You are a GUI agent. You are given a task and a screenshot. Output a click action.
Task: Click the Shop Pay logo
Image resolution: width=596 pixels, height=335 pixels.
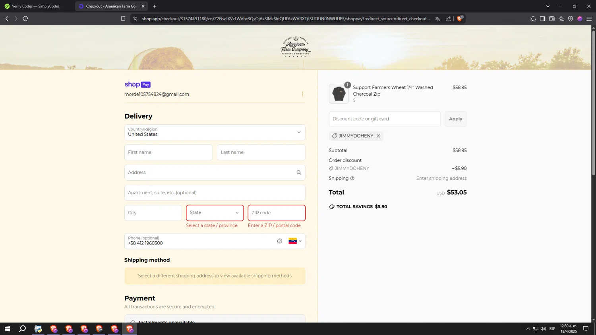(x=137, y=85)
